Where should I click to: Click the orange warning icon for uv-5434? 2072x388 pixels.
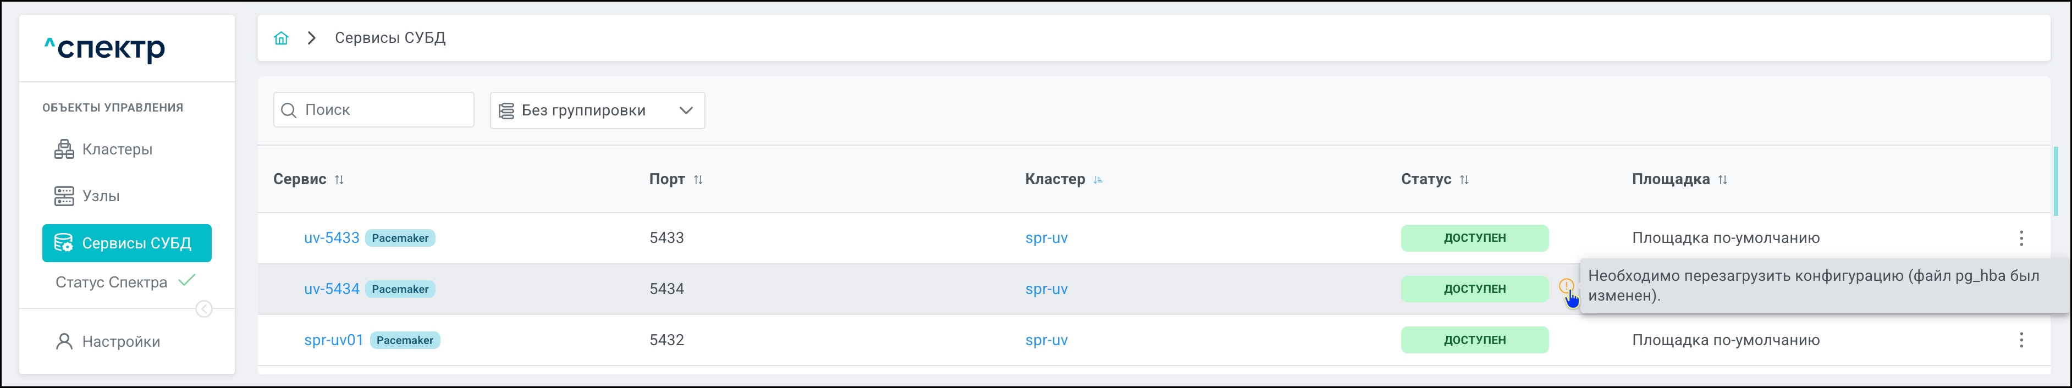(1565, 285)
